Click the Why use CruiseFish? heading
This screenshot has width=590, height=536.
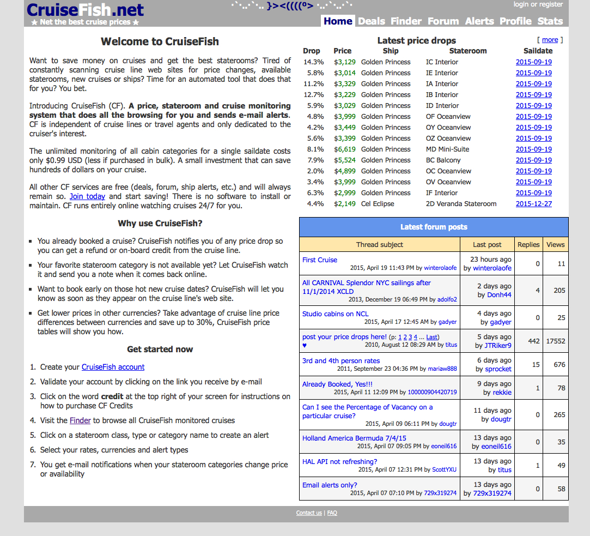[x=160, y=224]
